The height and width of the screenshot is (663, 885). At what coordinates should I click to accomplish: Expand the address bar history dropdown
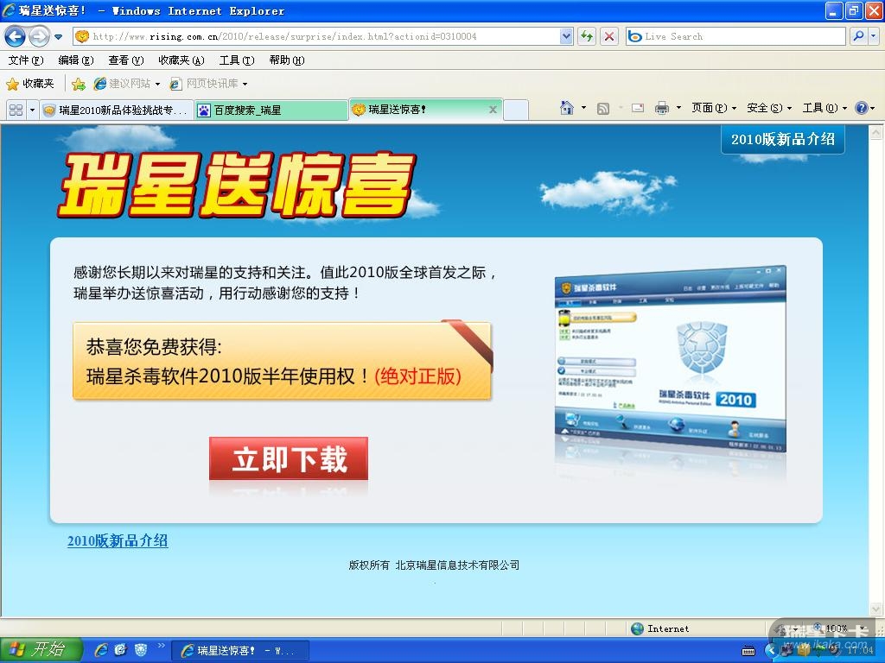tap(566, 36)
